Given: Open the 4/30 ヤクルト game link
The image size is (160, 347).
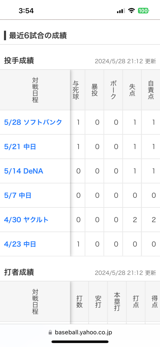Looking at the screenshot, I should [x=26, y=220].
